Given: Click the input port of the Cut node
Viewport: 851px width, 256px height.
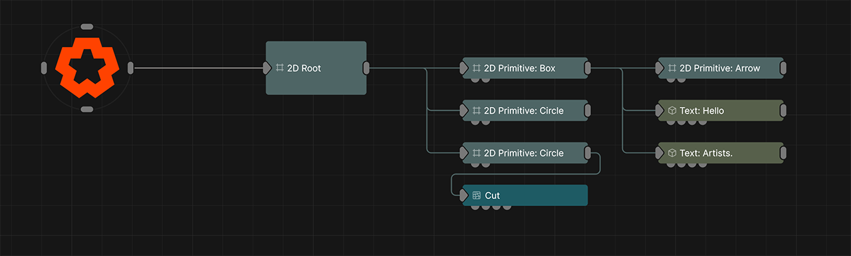Looking at the screenshot, I should (x=463, y=195).
